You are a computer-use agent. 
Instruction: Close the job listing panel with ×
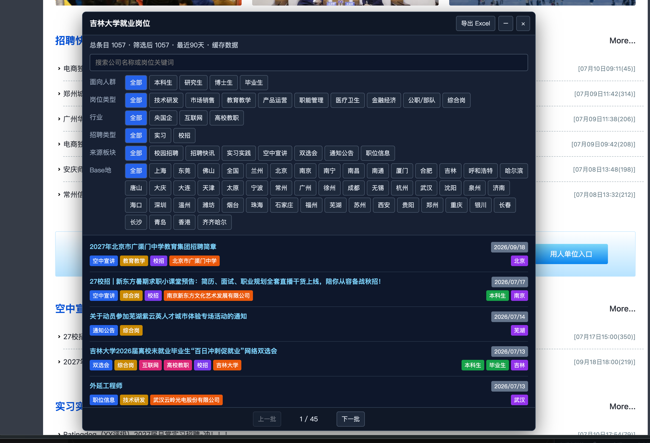click(523, 23)
